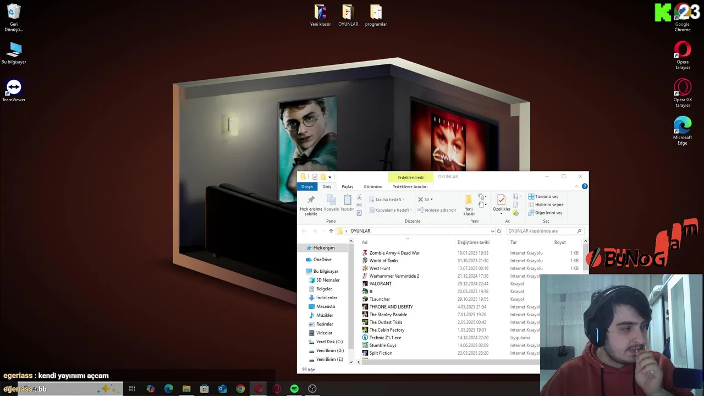
Task: Click Tümünü seç in the ribbon
Action: [543, 196]
